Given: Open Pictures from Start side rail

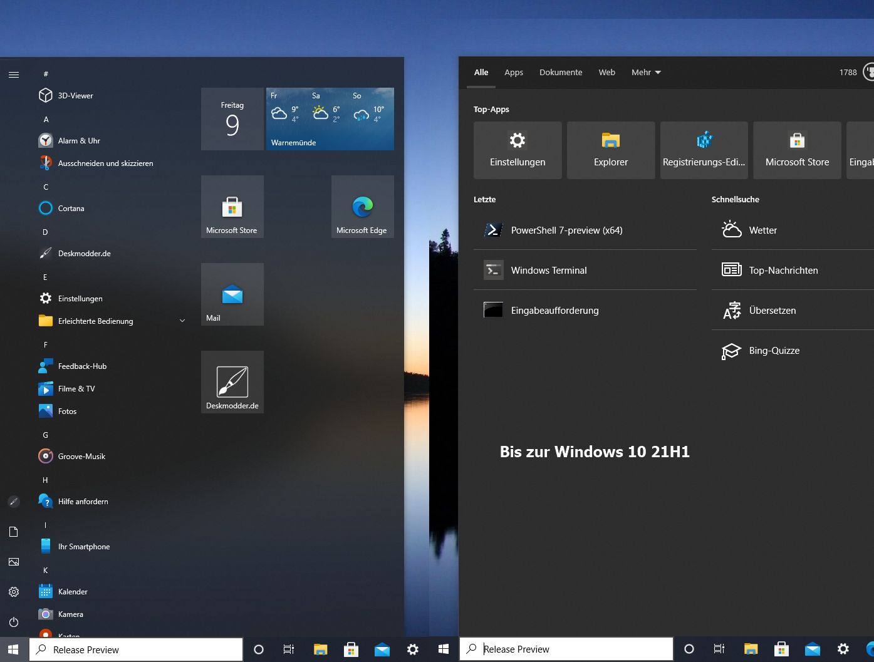Looking at the screenshot, I should pos(14,562).
